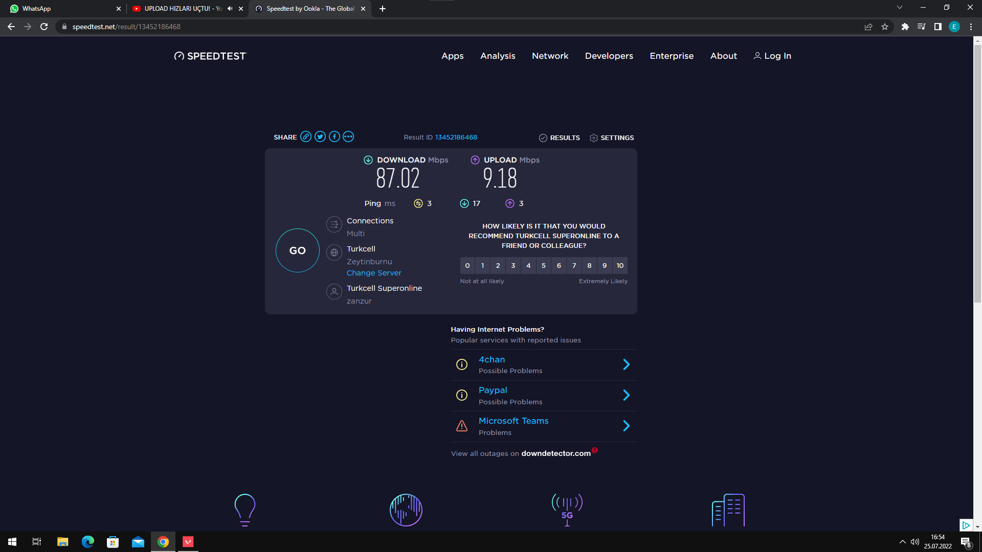Viewport: 982px width, 552px height.
Task: Expand Paypal outage row chevron
Action: coord(627,395)
